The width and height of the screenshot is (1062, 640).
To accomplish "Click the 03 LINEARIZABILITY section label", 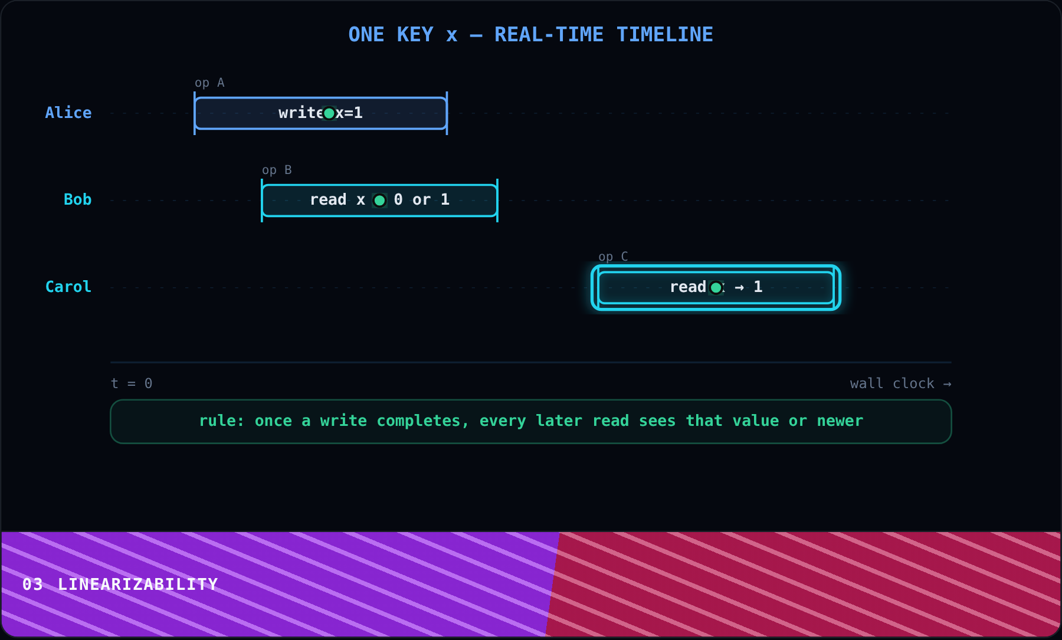I will (120, 585).
